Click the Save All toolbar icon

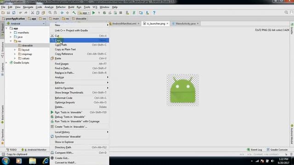tap(8, 13)
